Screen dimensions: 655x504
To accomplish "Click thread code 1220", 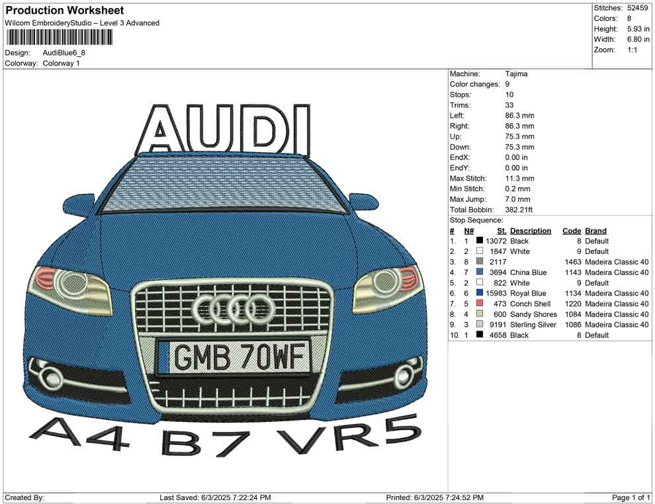I will [x=573, y=304].
